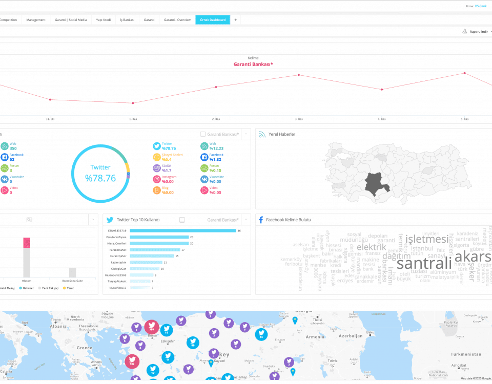Click the RSS feed icon beside Yerel Haberler
This screenshot has width=492, height=384.
(x=262, y=135)
